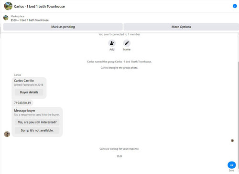Click the "You aren't connected to 1 member" notice
This screenshot has width=239, height=174.
tap(119, 34)
